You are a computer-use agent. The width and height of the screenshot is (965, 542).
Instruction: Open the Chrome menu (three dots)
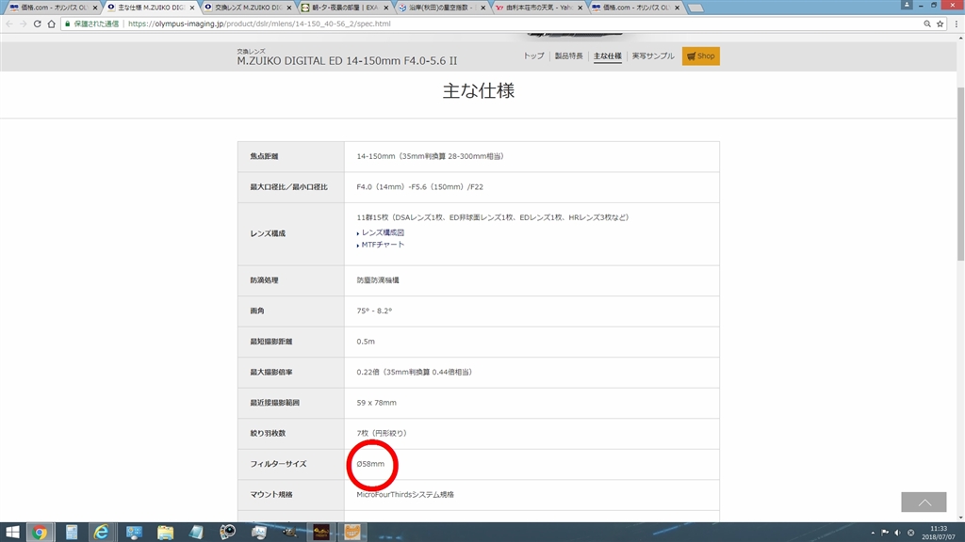pyautogui.click(x=956, y=24)
